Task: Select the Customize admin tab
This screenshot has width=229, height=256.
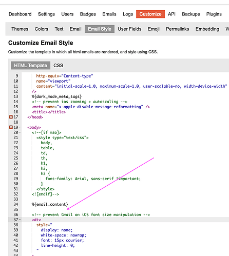Action: (150, 14)
